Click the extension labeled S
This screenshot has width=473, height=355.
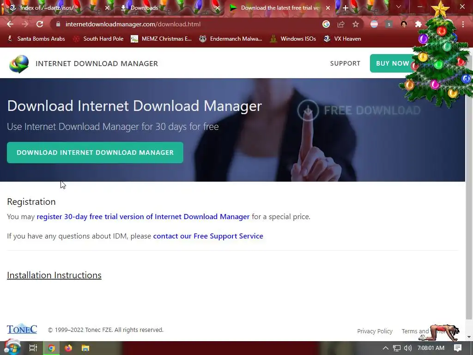click(x=389, y=24)
